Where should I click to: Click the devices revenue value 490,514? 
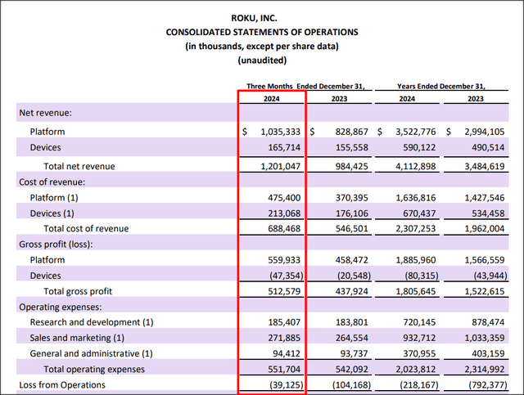[488, 147]
